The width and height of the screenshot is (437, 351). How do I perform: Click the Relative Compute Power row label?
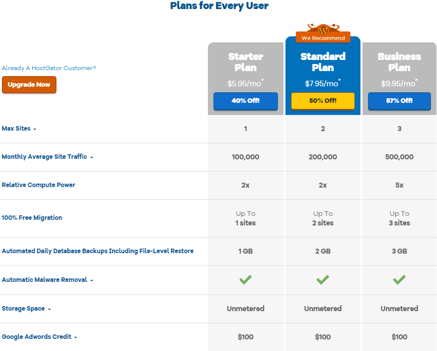(38, 185)
